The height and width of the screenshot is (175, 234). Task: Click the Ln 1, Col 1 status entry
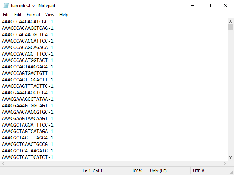click(x=92, y=171)
